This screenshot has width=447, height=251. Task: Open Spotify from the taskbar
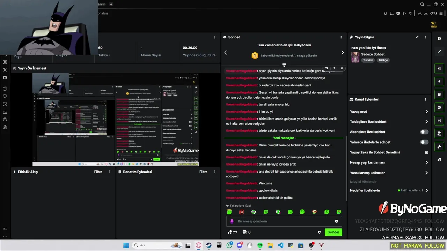click(x=260, y=245)
